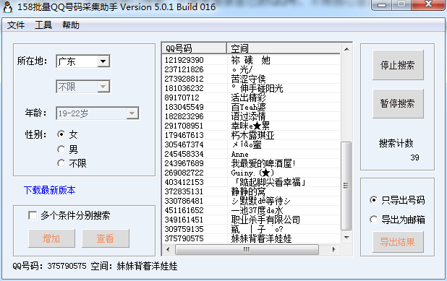Select the 女 gender radio button
The image size is (447, 281).
tap(61, 134)
